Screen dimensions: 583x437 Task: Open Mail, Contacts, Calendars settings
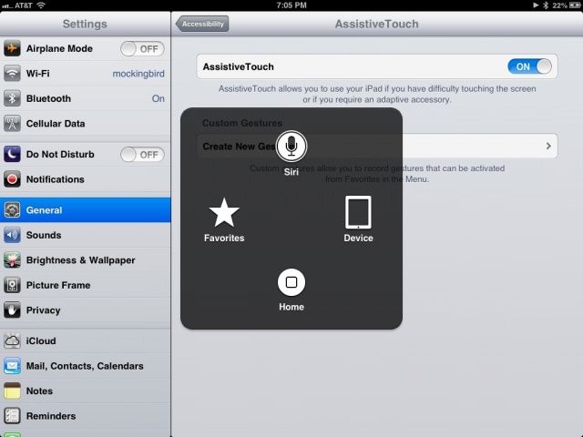85,366
